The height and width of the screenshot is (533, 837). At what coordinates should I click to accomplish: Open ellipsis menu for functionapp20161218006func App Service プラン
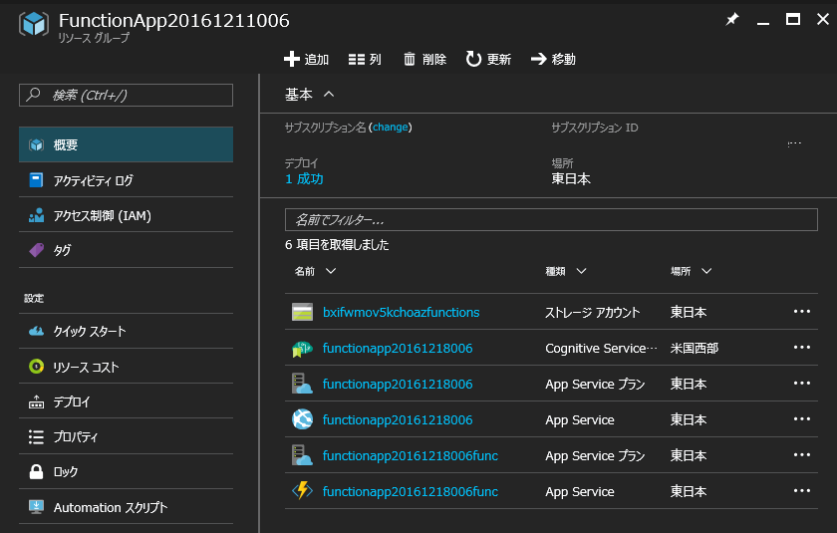coord(802,454)
